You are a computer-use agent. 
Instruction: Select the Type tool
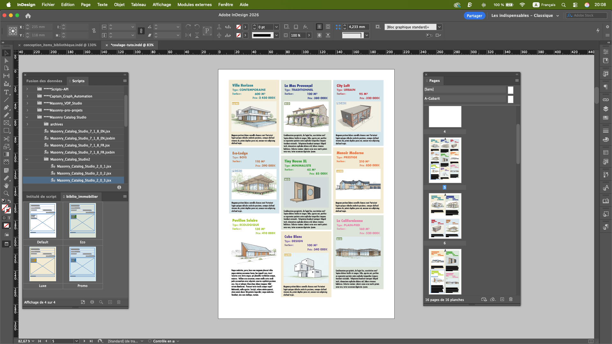[x=6, y=92]
